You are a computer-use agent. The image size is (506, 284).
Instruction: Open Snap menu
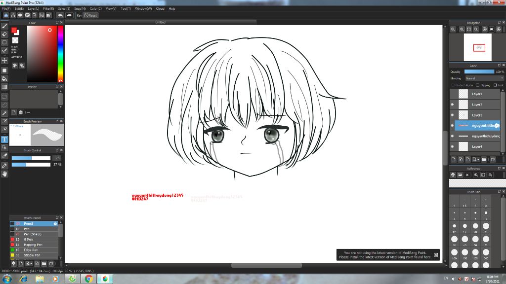80,9
